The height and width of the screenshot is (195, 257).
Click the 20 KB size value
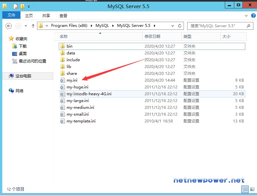click(x=238, y=94)
